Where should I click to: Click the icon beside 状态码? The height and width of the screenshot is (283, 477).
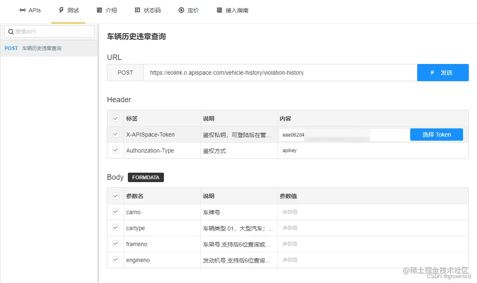(138, 10)
